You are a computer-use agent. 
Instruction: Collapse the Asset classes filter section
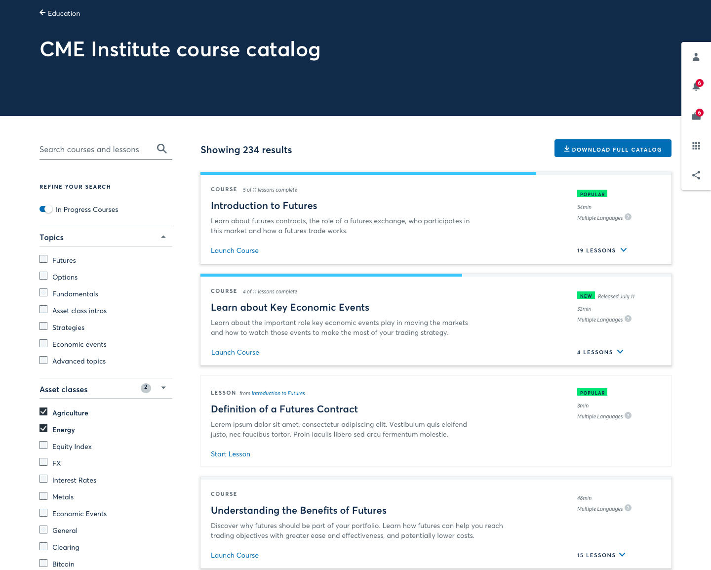click(x=163, y=388)
